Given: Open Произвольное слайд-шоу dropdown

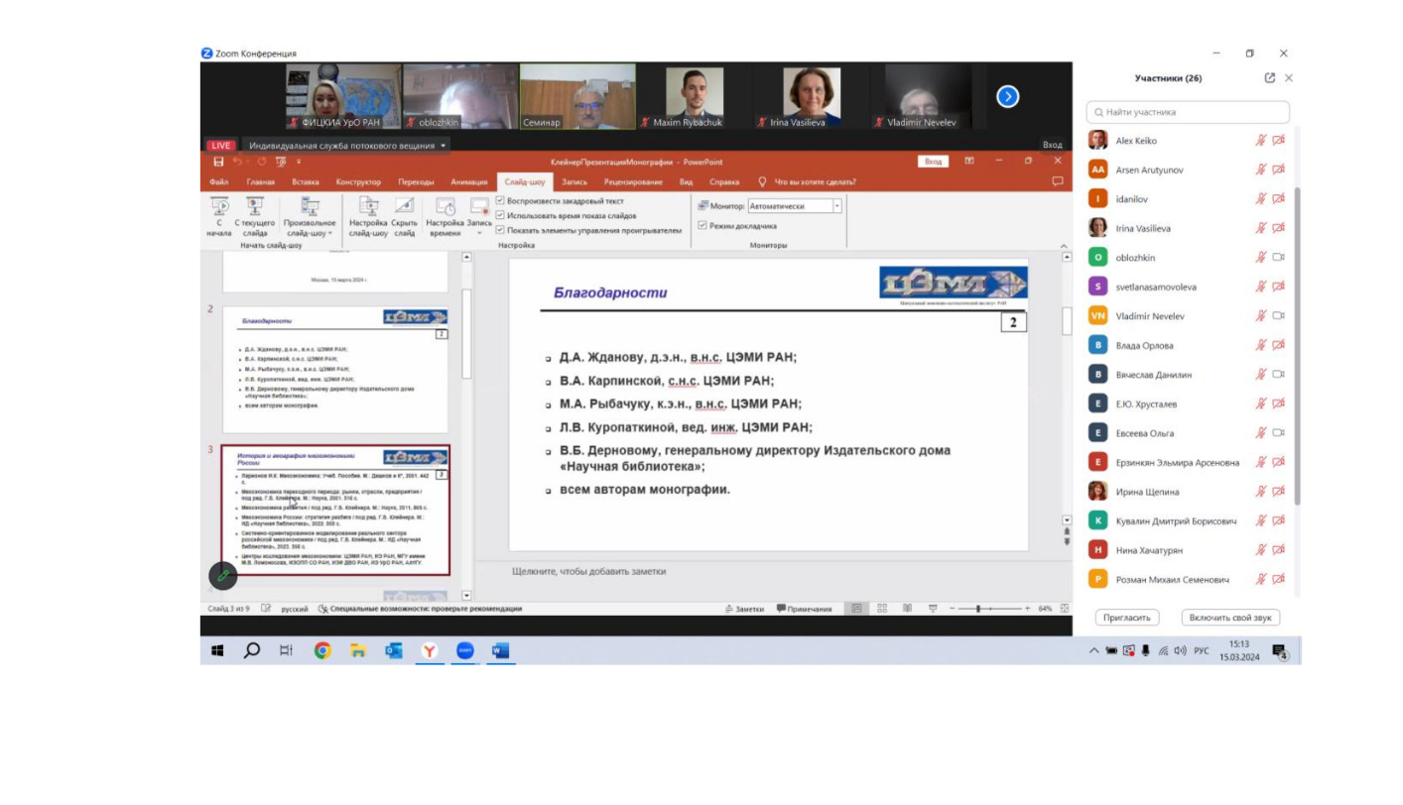Looking at the screenshot, I should pyautogui.click(x=310, y=215).
